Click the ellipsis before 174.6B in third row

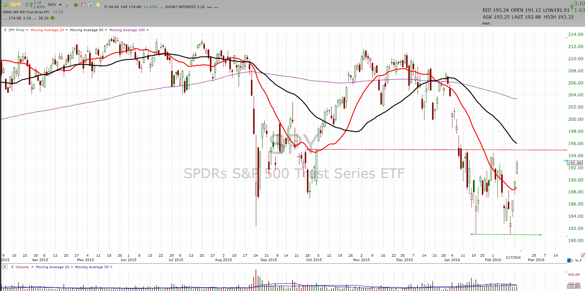[5, 18]
